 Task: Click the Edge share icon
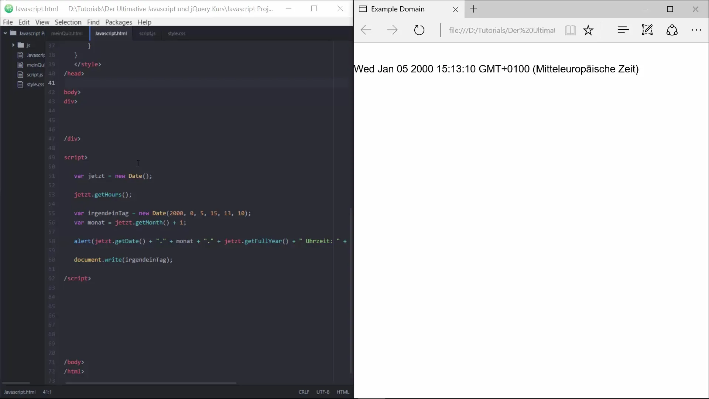(672, 30)
